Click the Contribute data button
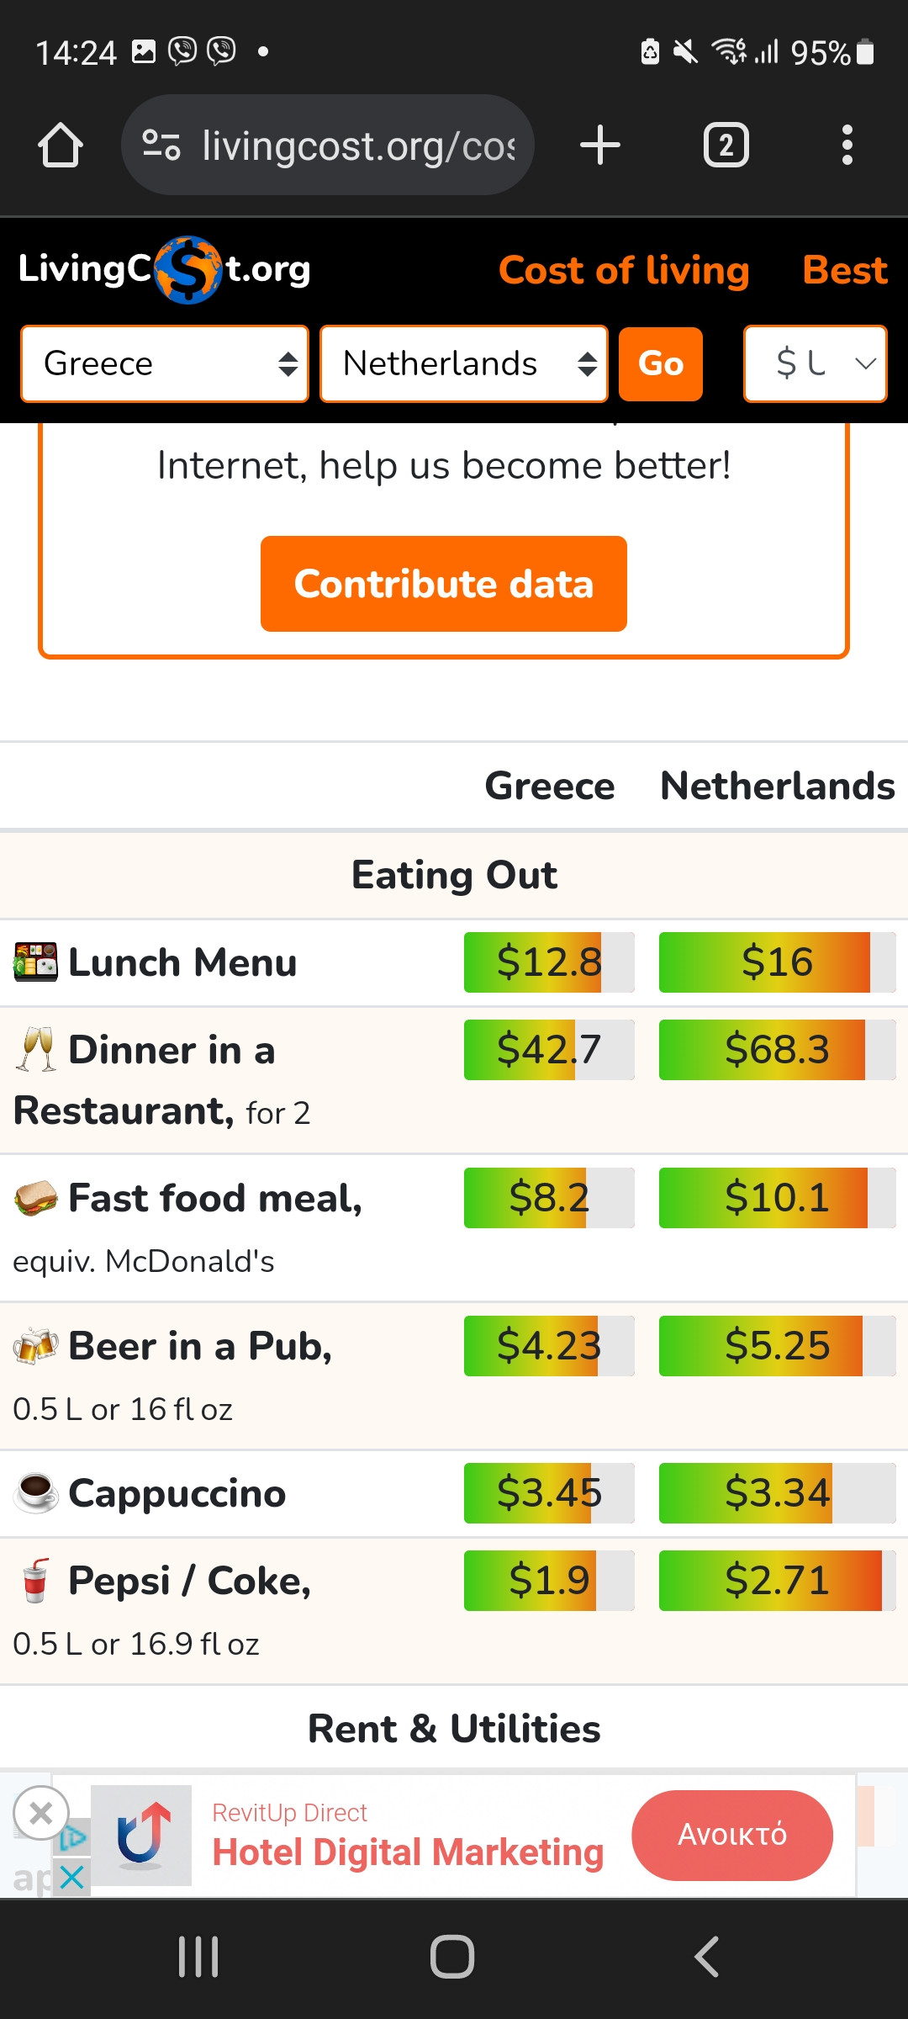Image resolution: width=908 pixels, height=2019 pixels. pyautogui.click(x=444, y=584)
